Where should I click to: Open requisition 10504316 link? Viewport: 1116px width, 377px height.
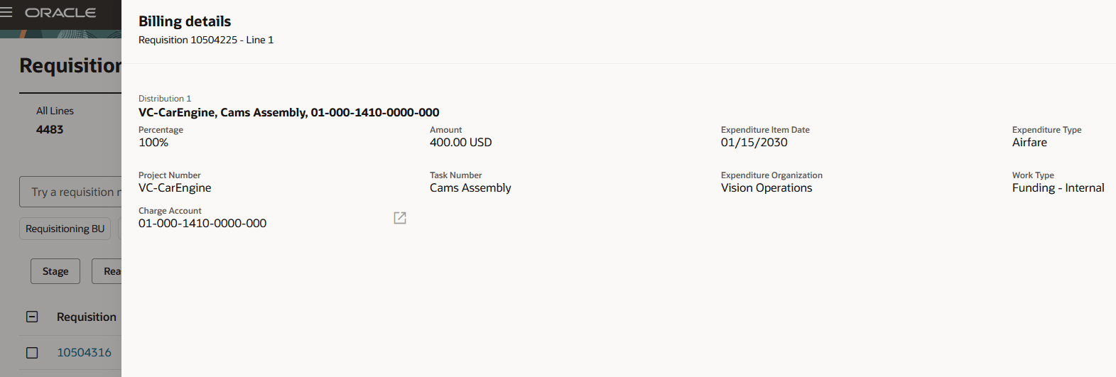pyautogui.click(x=84, y=352)
